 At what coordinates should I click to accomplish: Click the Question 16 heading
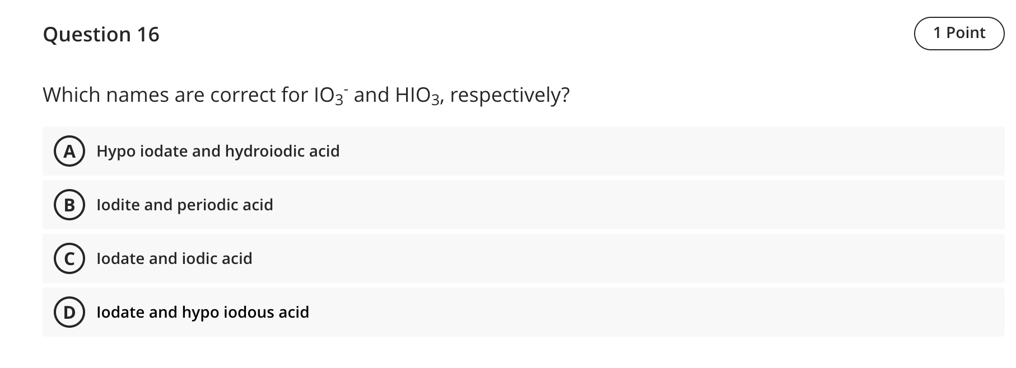click(102, 35)
